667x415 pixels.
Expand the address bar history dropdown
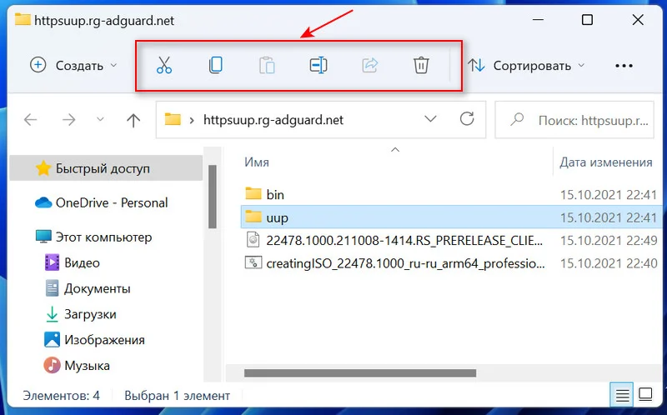click(430, 119)
